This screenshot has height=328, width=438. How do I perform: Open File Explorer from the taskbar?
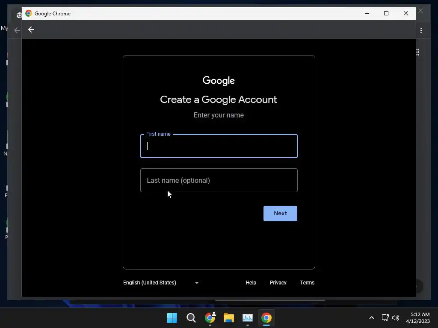(229, 318)
